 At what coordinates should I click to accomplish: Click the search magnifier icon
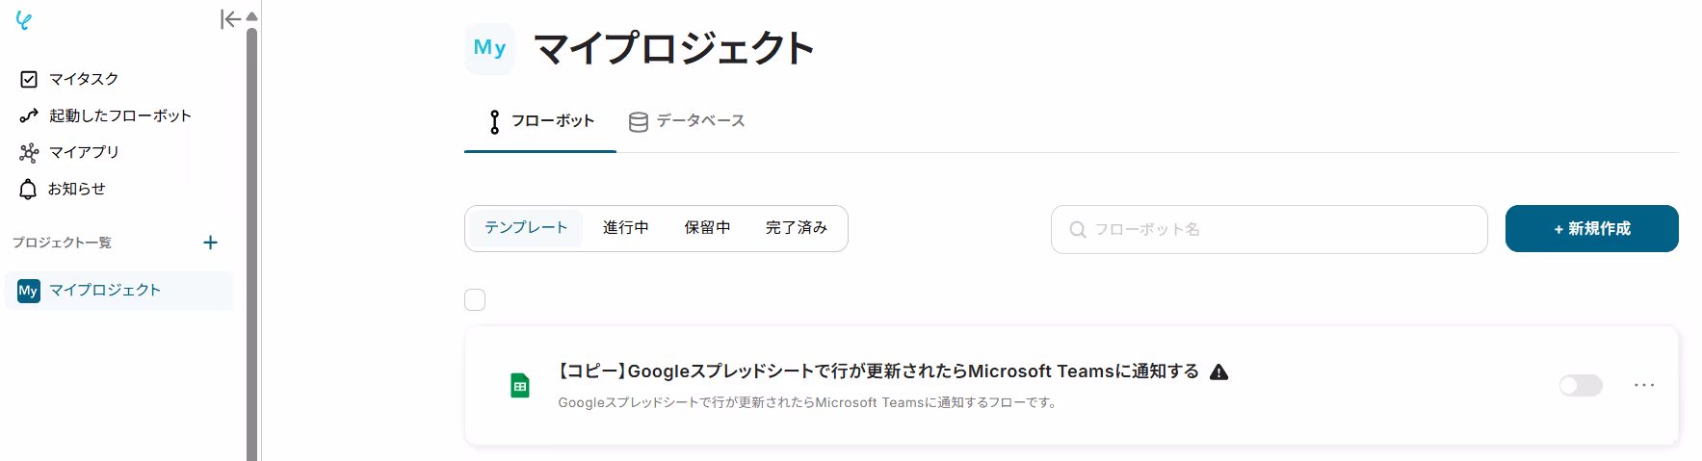coord(1078,230)
